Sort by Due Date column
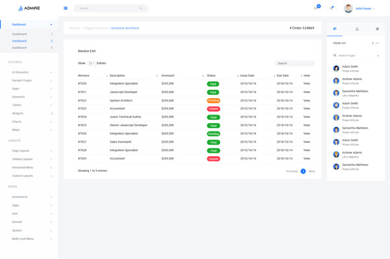The height and width of the screenshot is (259, 390). 289,75
